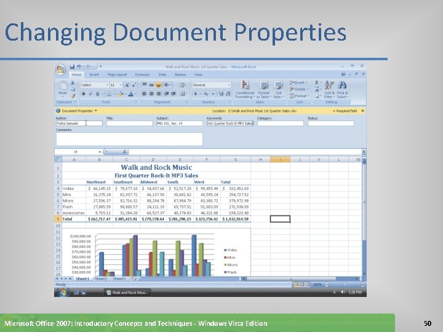Open the Delete cells dropdown
The width and height of the screenshot is (443, 332).
(298, 89)
